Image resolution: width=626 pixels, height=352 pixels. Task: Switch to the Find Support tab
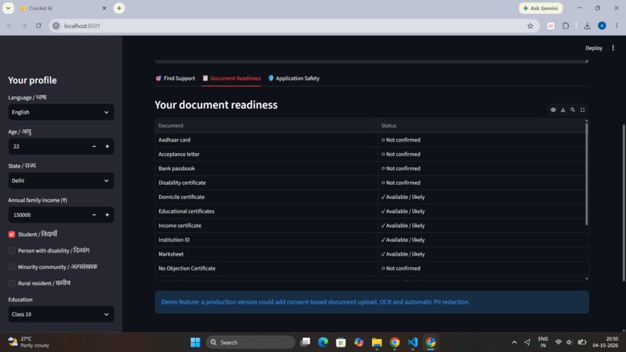(176, 78)
